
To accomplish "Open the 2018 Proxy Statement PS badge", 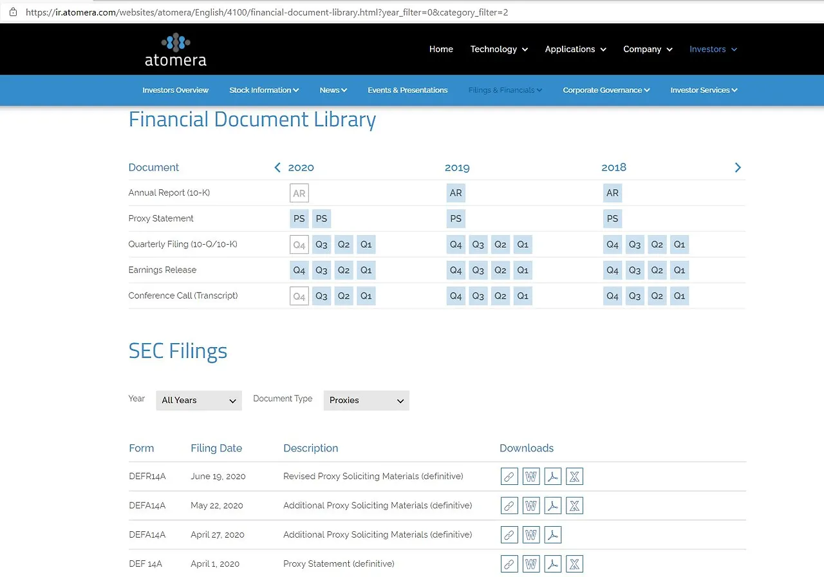I will click(x=613, y=219).
